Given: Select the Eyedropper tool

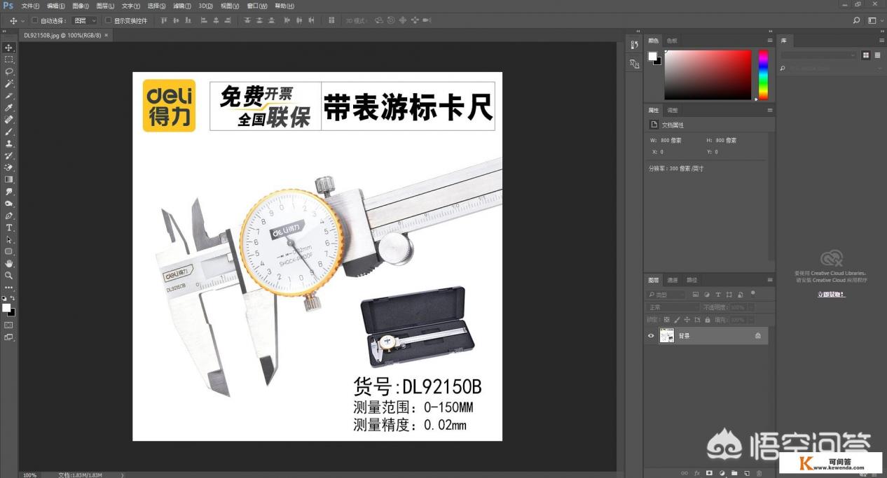Looking at the screenshot, I should (9, 108).
